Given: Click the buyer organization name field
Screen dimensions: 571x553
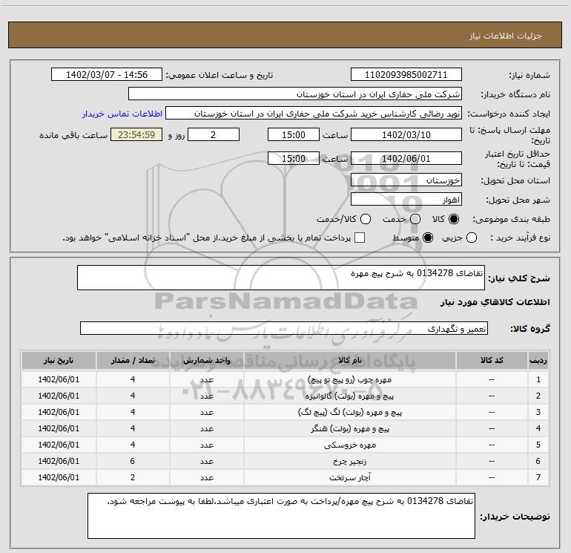Looking at the screenshot, I should (295, 94).
